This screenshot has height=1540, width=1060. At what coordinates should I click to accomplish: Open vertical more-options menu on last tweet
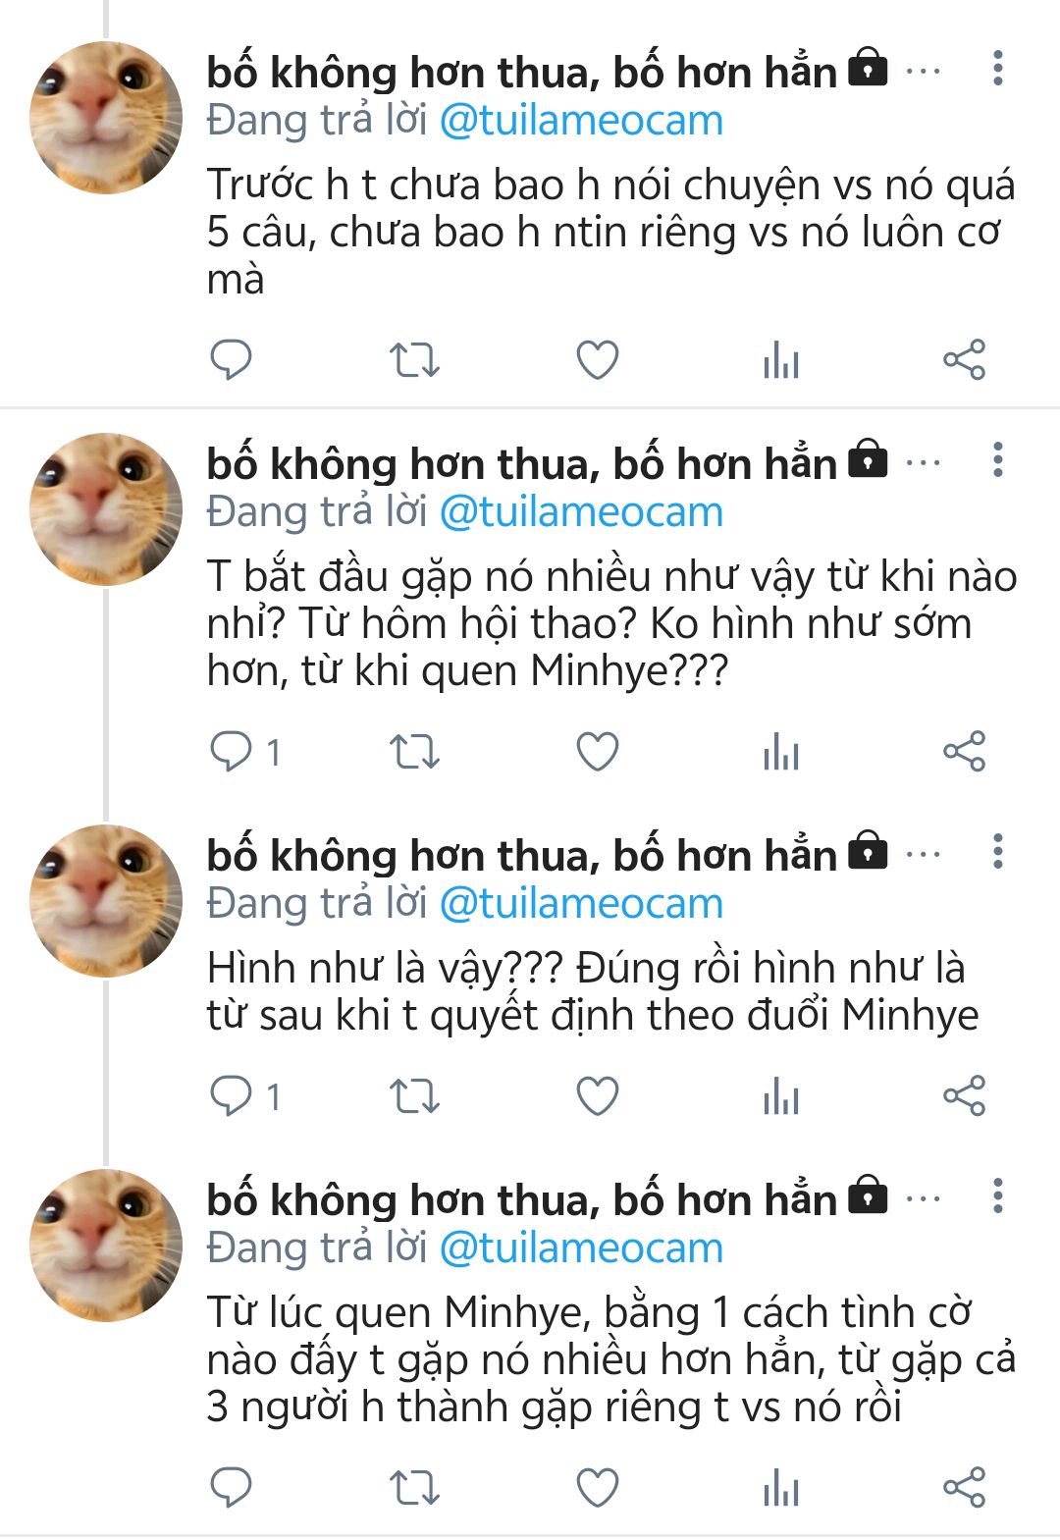(x=997, y=1196)
